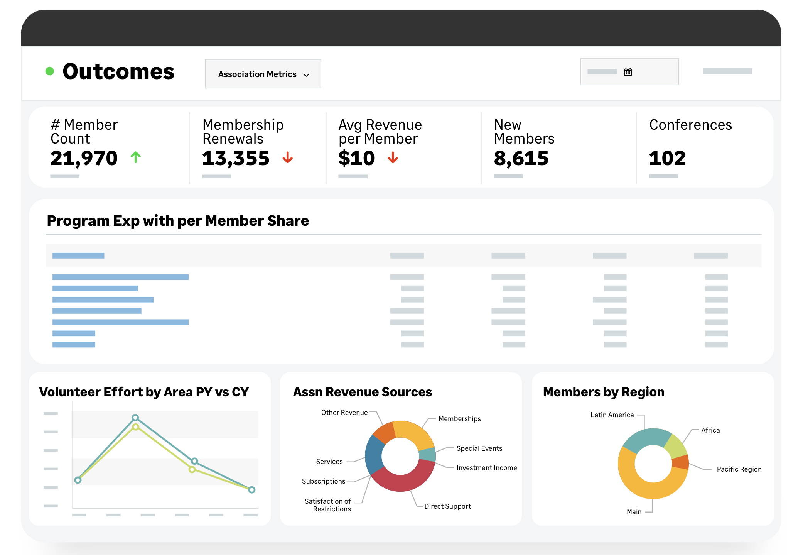Click the green up arrow next to 21,970
The height and width of the screenshot is (555, 803).
(136, 157)
